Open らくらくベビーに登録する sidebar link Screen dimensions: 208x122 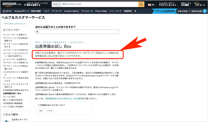click(x=15, y=35)
